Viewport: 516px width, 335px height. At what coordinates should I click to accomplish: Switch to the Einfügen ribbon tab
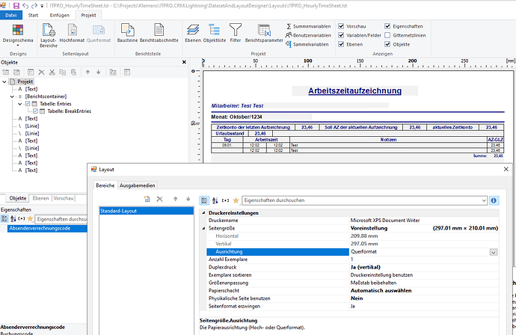click(x=60, y=14)
